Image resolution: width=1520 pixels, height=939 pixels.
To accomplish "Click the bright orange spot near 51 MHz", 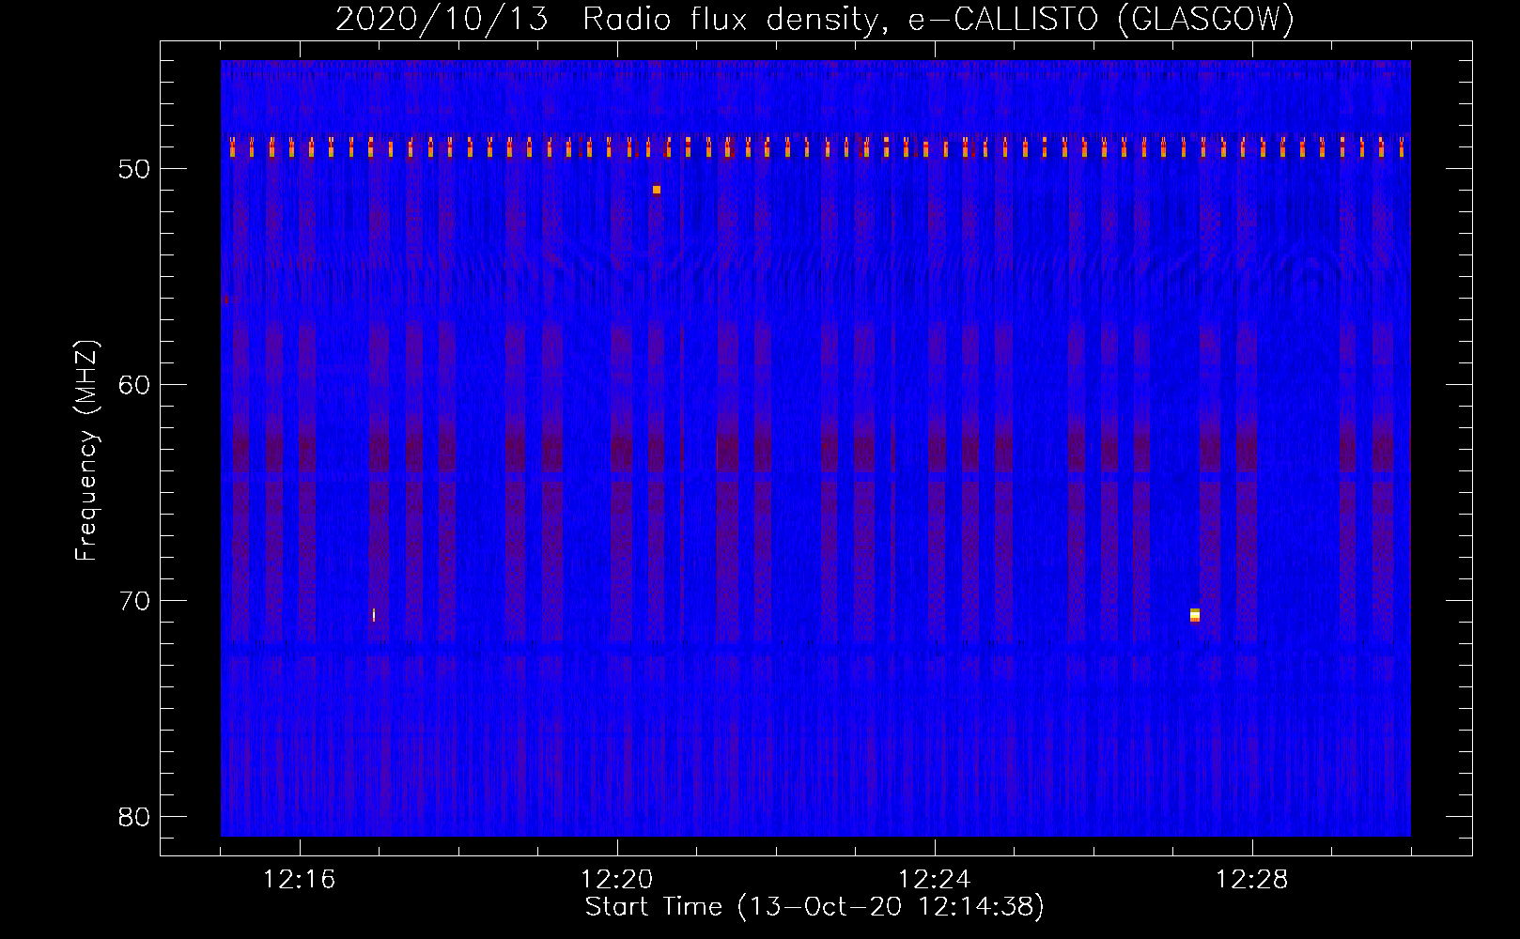I will (657, 190).
